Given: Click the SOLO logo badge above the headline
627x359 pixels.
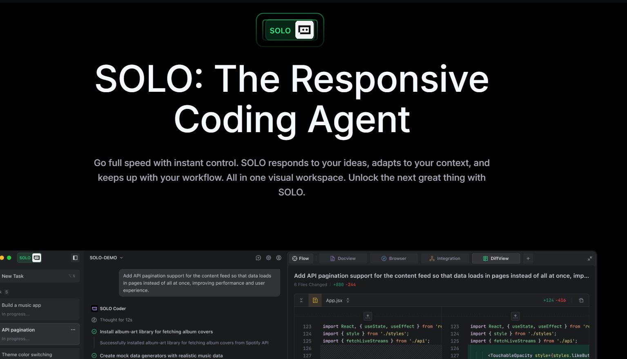Looking at the screenshot, I should tap(290, 30).
